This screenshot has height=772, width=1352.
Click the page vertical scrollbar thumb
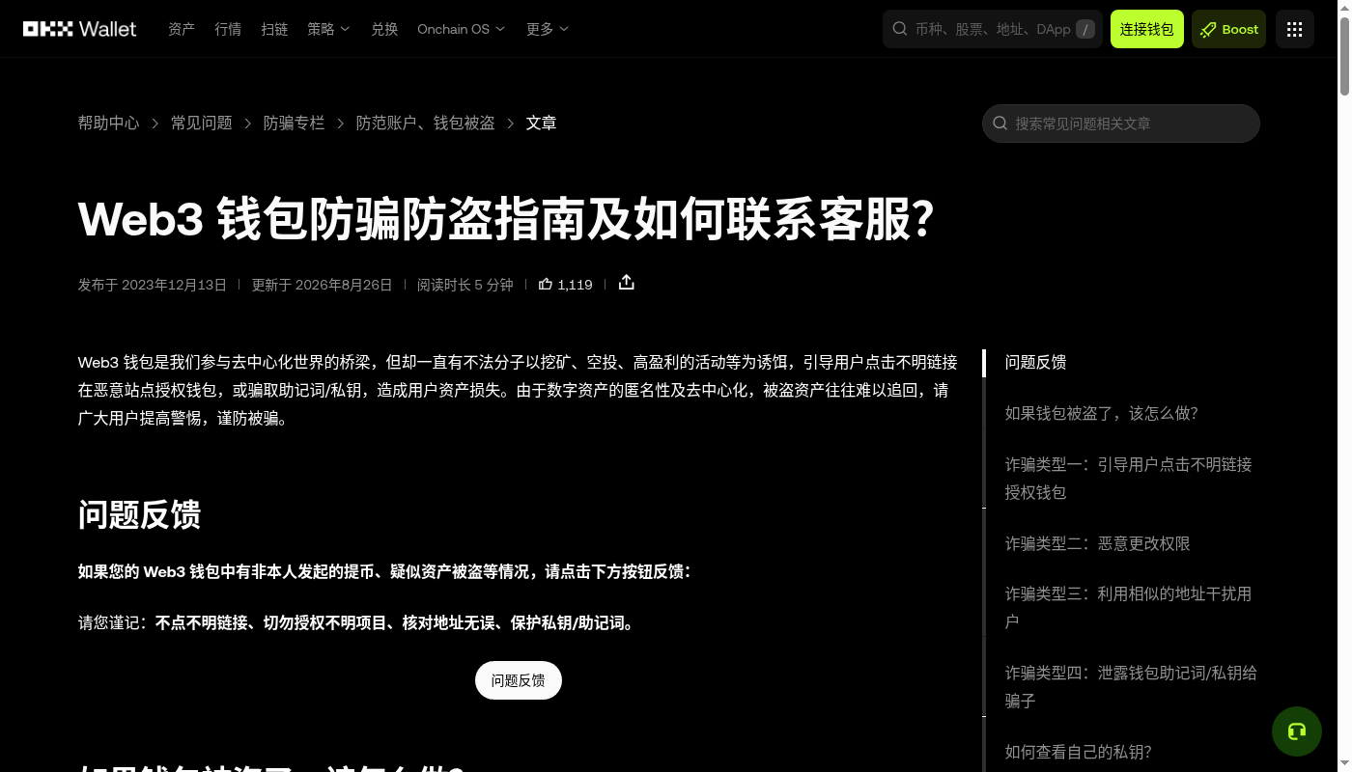tap(1344, 56)
